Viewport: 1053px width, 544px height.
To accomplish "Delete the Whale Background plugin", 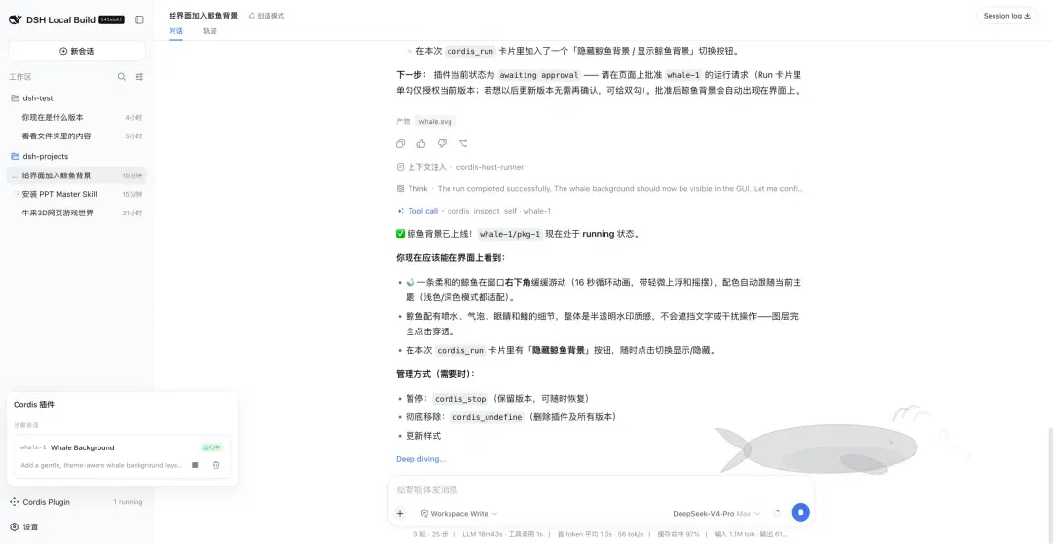I will [x=216, y=465].
